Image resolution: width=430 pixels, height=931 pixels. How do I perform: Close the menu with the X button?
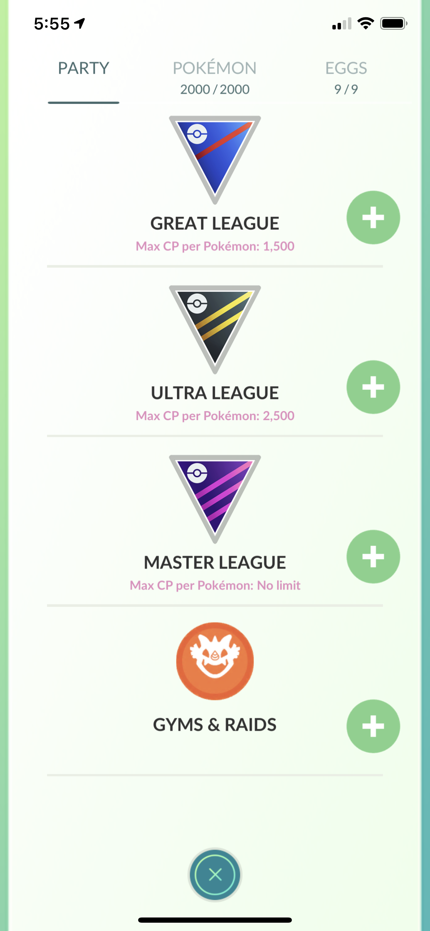pos(215,875)
